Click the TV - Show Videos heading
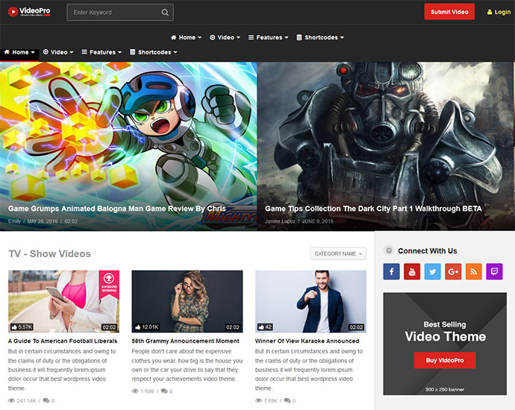 click(49, 254)
